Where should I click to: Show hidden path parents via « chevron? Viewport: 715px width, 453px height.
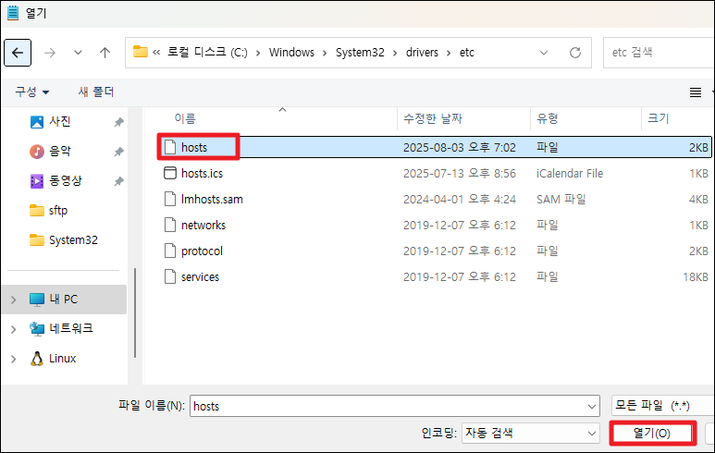pyautogui.click(x=156, y=53)
